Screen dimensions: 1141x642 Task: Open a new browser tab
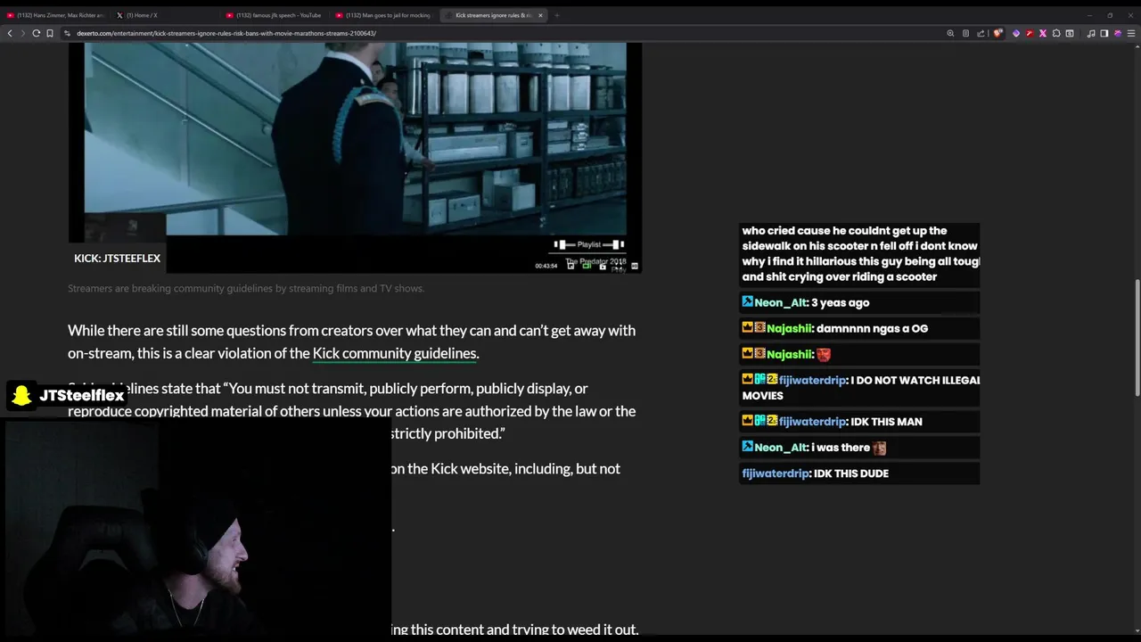pos(557,15)
